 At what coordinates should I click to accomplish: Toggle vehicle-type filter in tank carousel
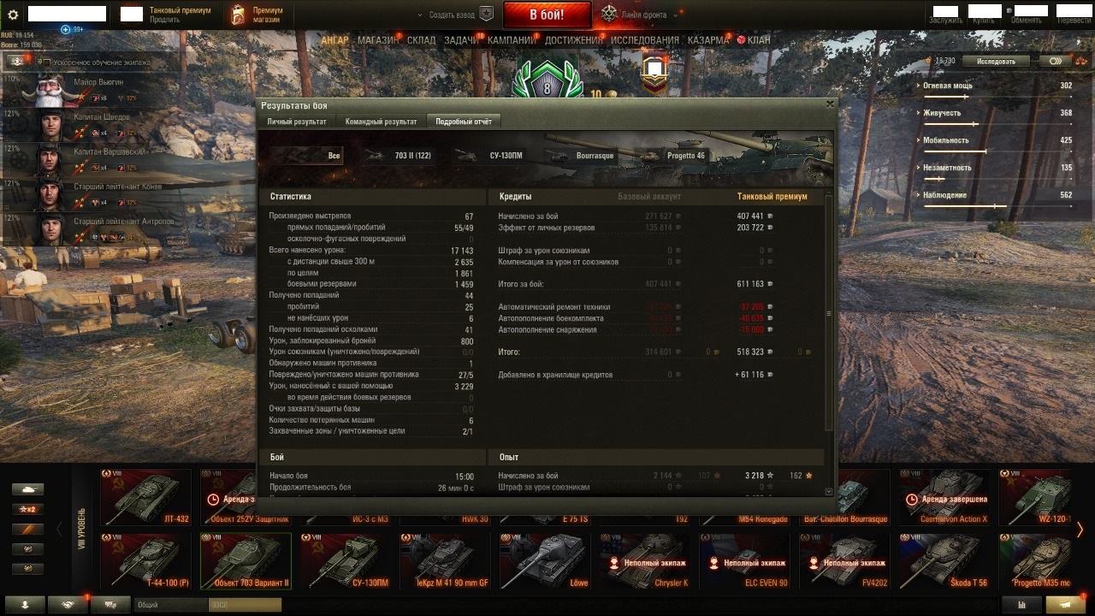coord(27,490)
